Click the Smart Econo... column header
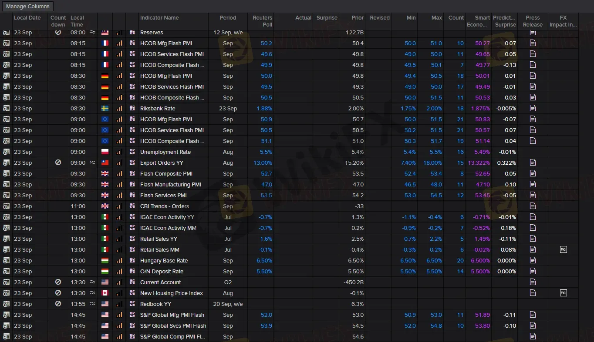The image size is (594, 342). pos(482,21)
